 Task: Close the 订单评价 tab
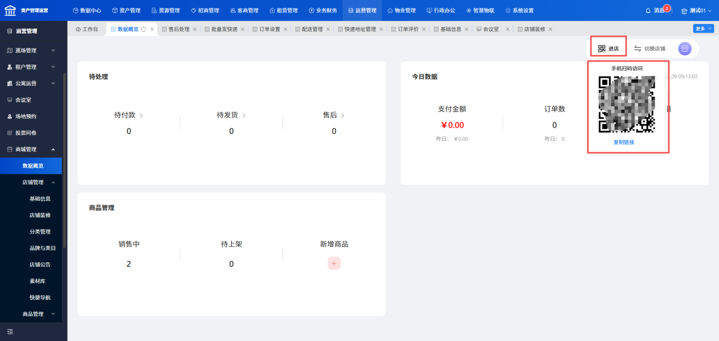pos(424,29)
